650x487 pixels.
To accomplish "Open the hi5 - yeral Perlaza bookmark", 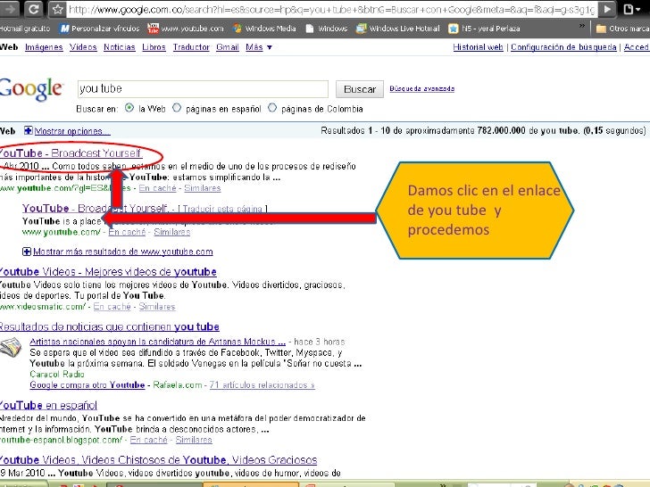I will (x=484, y=29).
